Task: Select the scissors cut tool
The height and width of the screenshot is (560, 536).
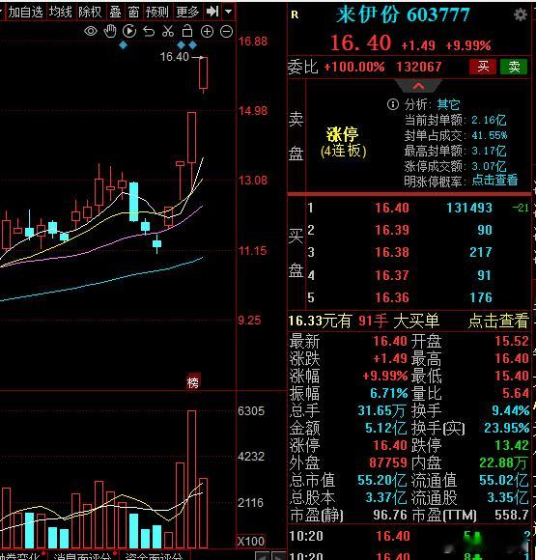Action: click(x=168, y=32)
